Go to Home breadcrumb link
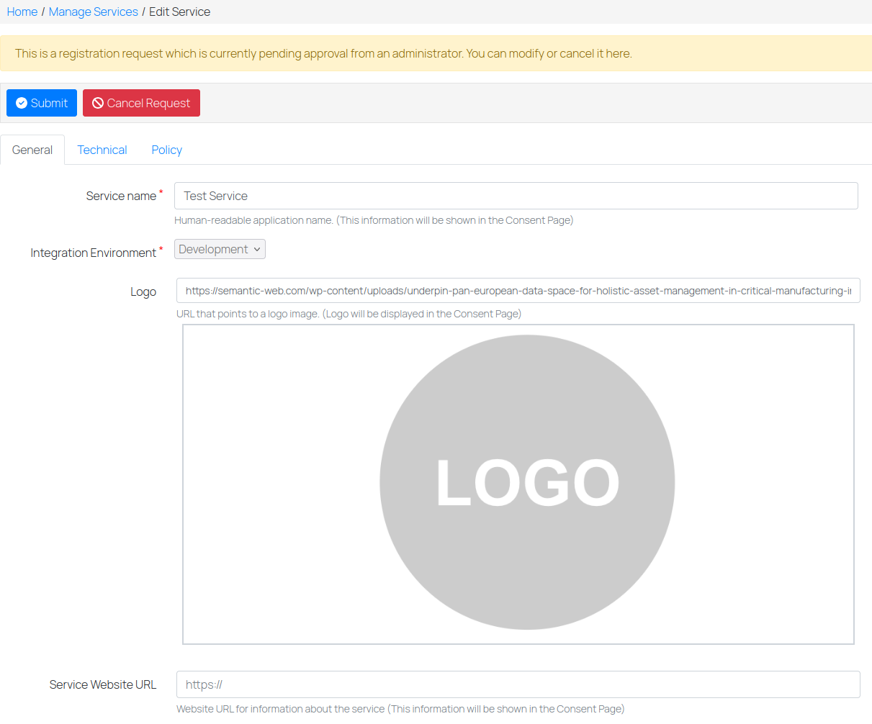Viewport: 872px width, 724px height. point(22,12)
